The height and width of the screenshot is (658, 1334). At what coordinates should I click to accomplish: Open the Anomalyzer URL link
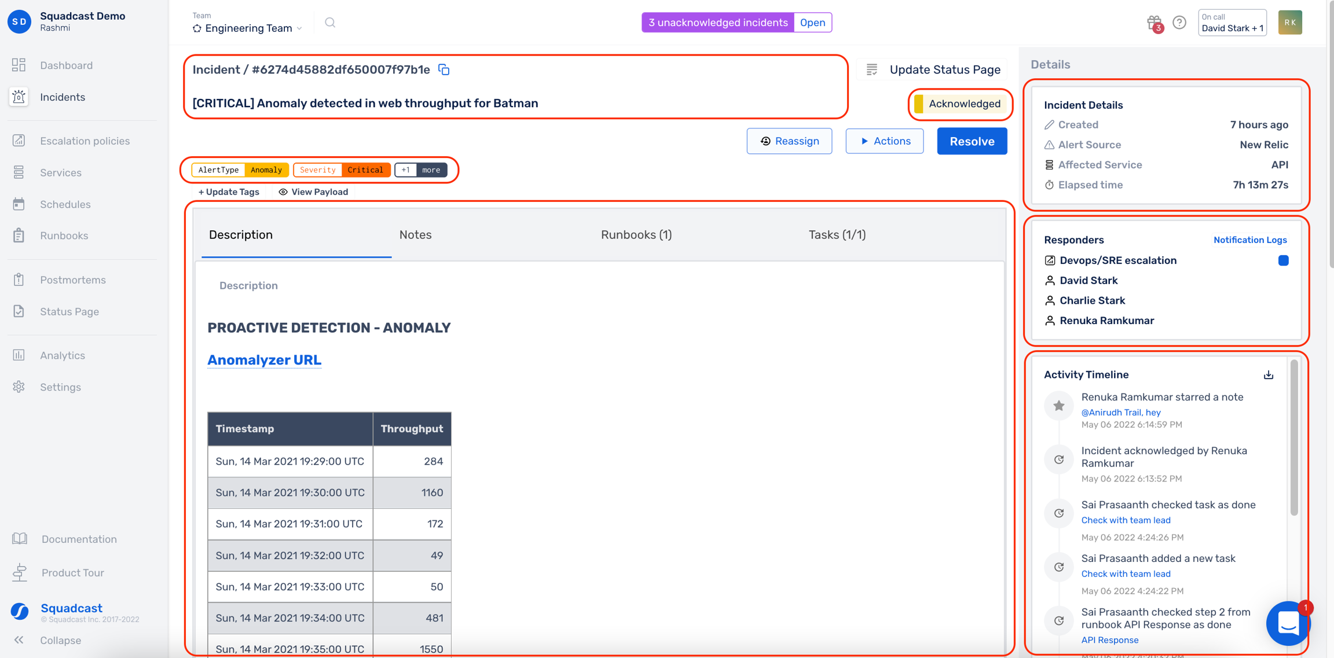[264, 359]
